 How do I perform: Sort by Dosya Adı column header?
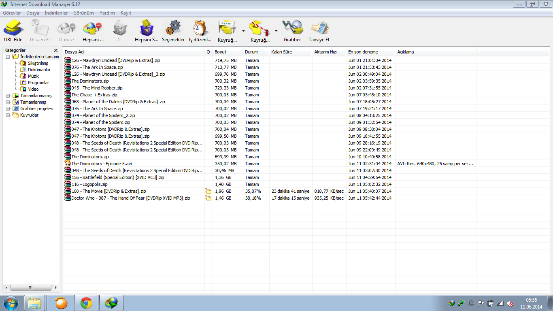click(x=134, y=52)
